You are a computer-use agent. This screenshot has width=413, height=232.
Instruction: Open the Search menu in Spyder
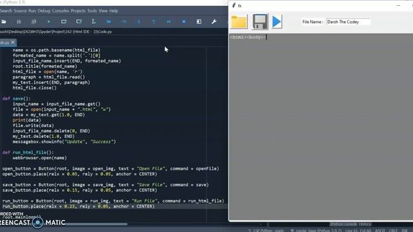6,11
